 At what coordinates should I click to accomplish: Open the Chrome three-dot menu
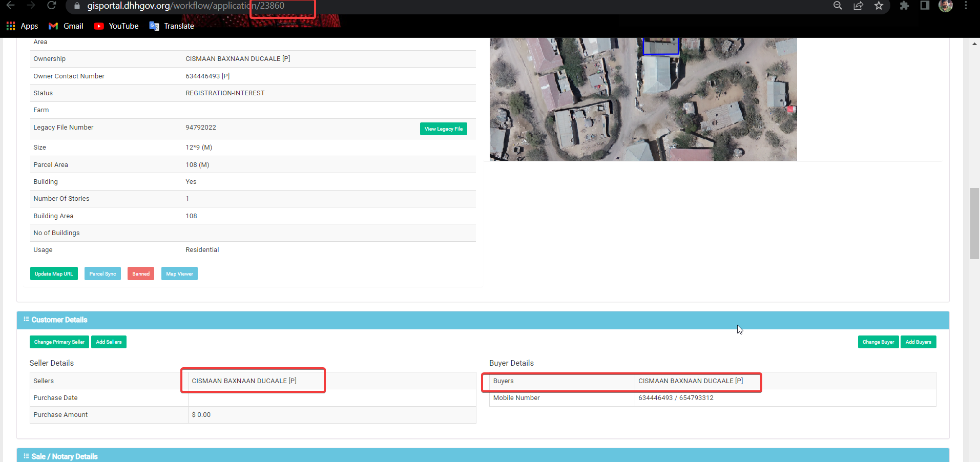point(966,5)
